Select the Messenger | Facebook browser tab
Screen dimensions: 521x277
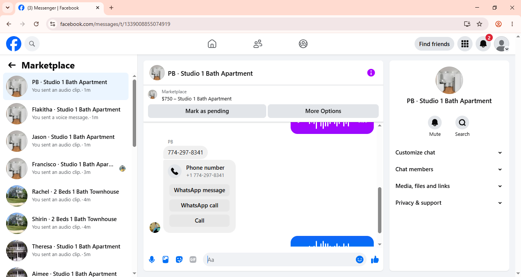click(x=59, y=8)
